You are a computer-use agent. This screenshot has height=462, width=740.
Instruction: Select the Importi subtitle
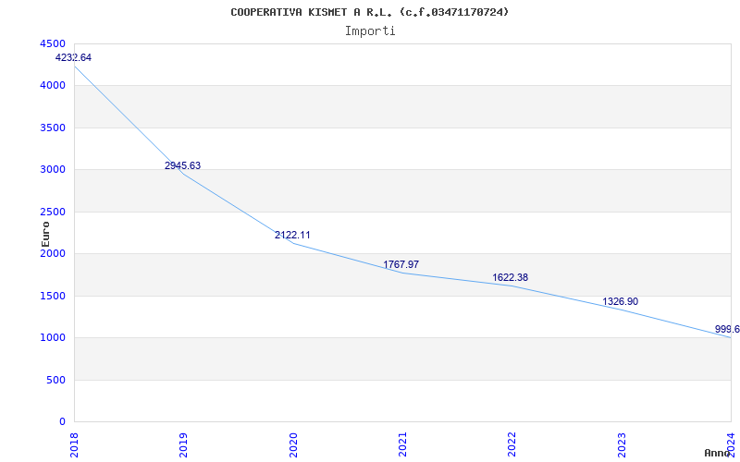point(370,30)
